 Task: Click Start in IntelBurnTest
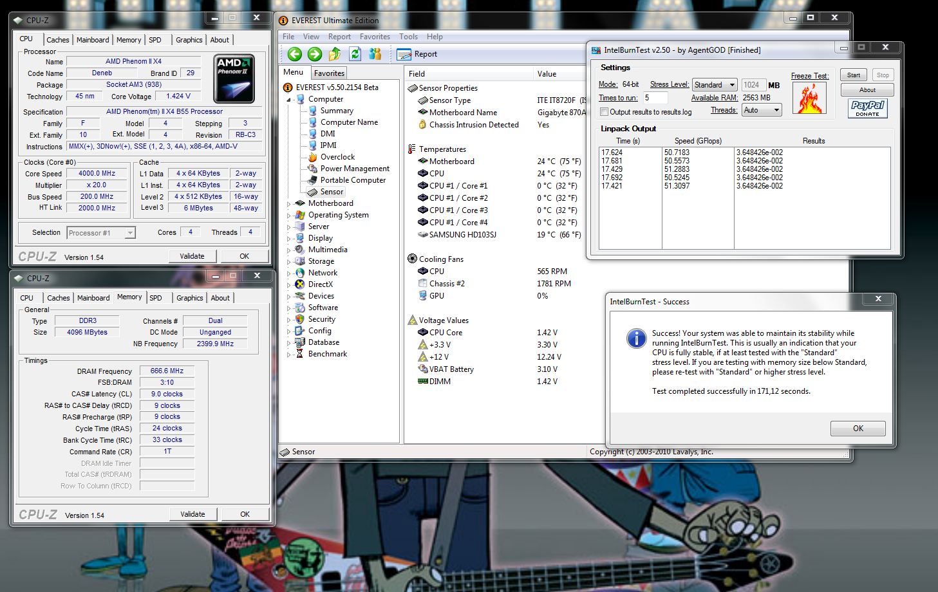pyautogui.click(x=854, y=75)
